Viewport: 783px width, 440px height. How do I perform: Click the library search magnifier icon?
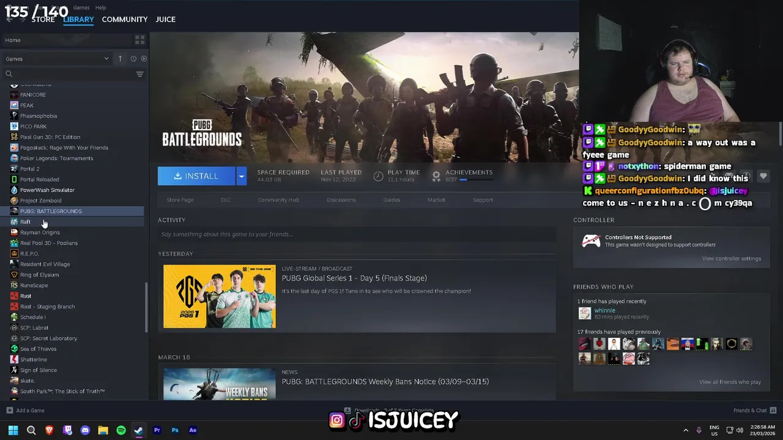(x=9, y=74)
